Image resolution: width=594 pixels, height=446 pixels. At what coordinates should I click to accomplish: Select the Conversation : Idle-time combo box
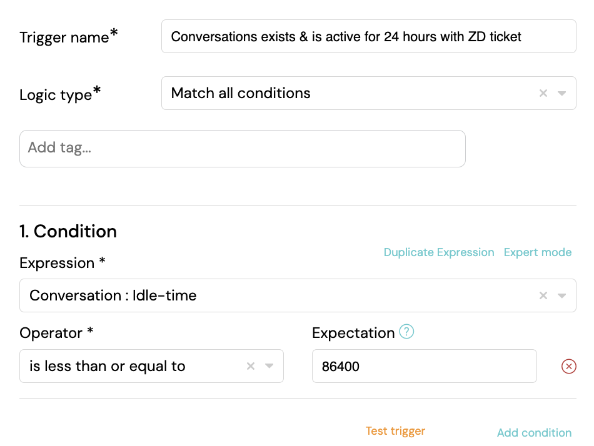[x=298, y=295]
